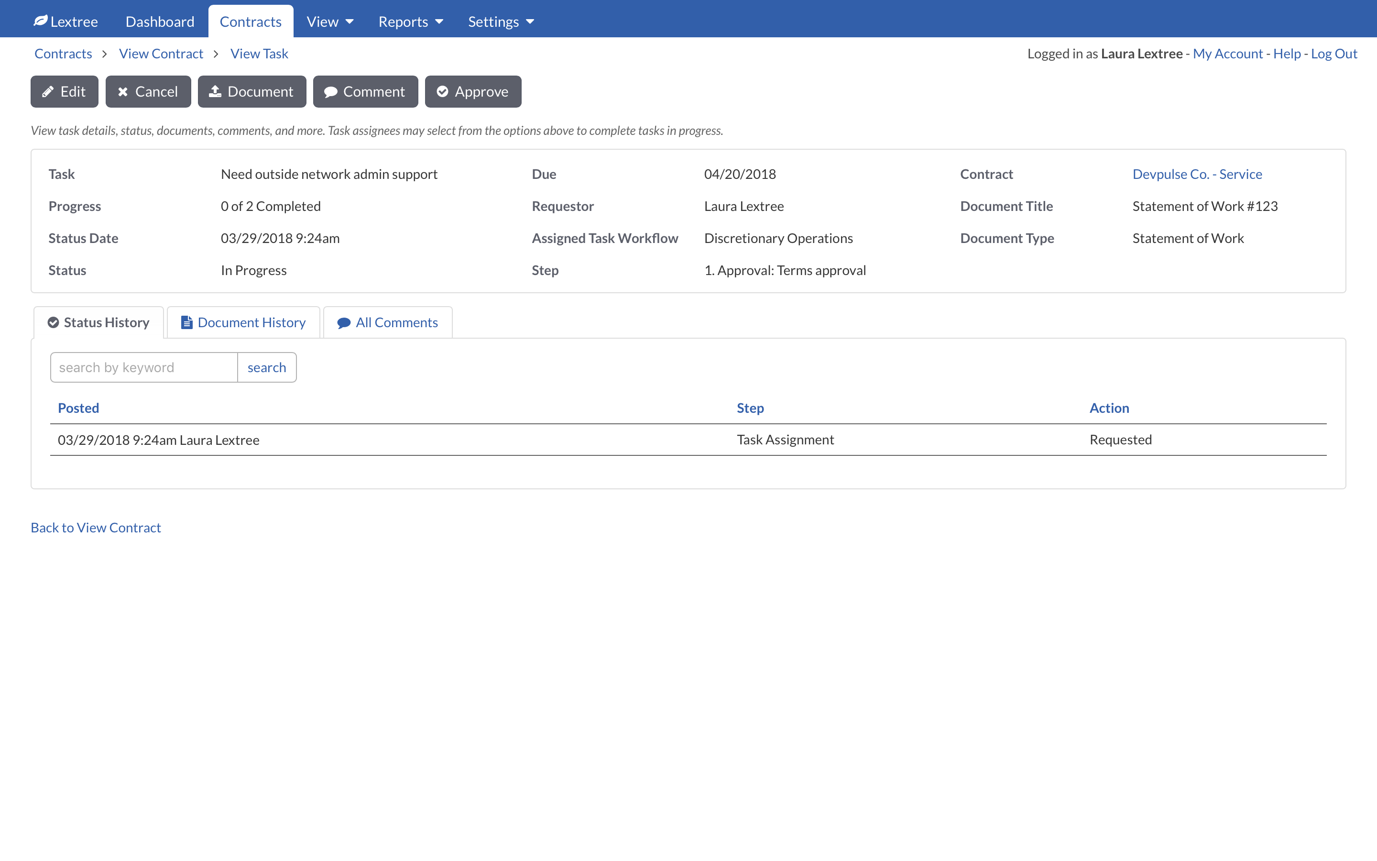Click the due date '04/20/2018'
The height and width of the screenshot is (861, 1377).
740,174
